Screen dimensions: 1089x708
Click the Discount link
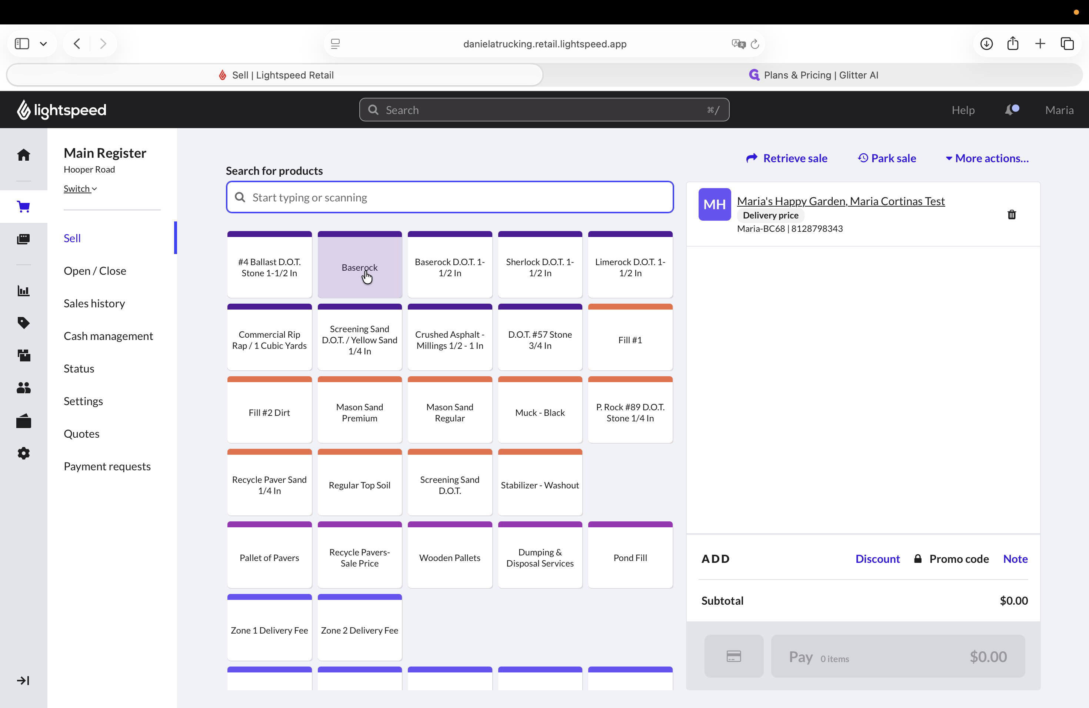coord(877,558)
